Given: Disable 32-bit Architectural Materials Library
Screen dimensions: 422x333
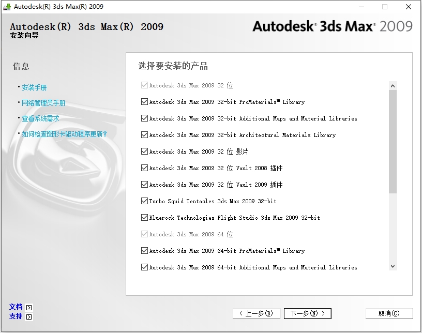Looking at the screenshot, I should [144, 135].
